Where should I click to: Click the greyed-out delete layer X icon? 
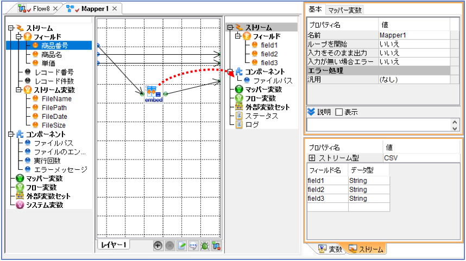(169, 246)
